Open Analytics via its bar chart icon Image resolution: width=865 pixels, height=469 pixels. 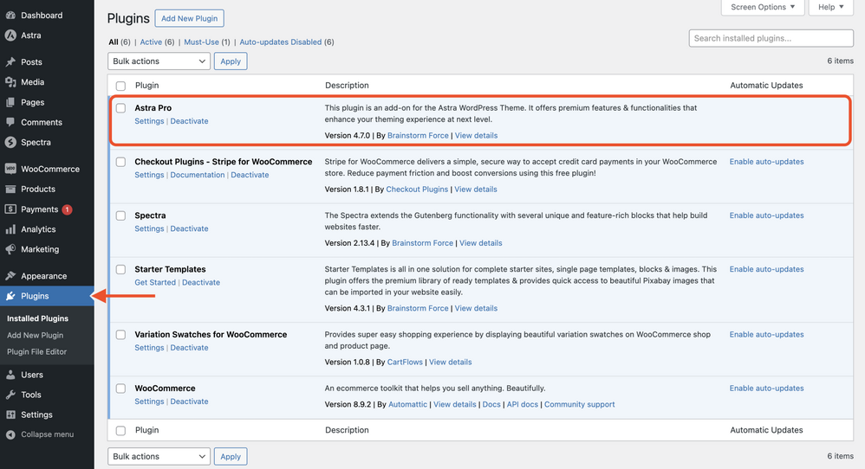pos(10,229)
